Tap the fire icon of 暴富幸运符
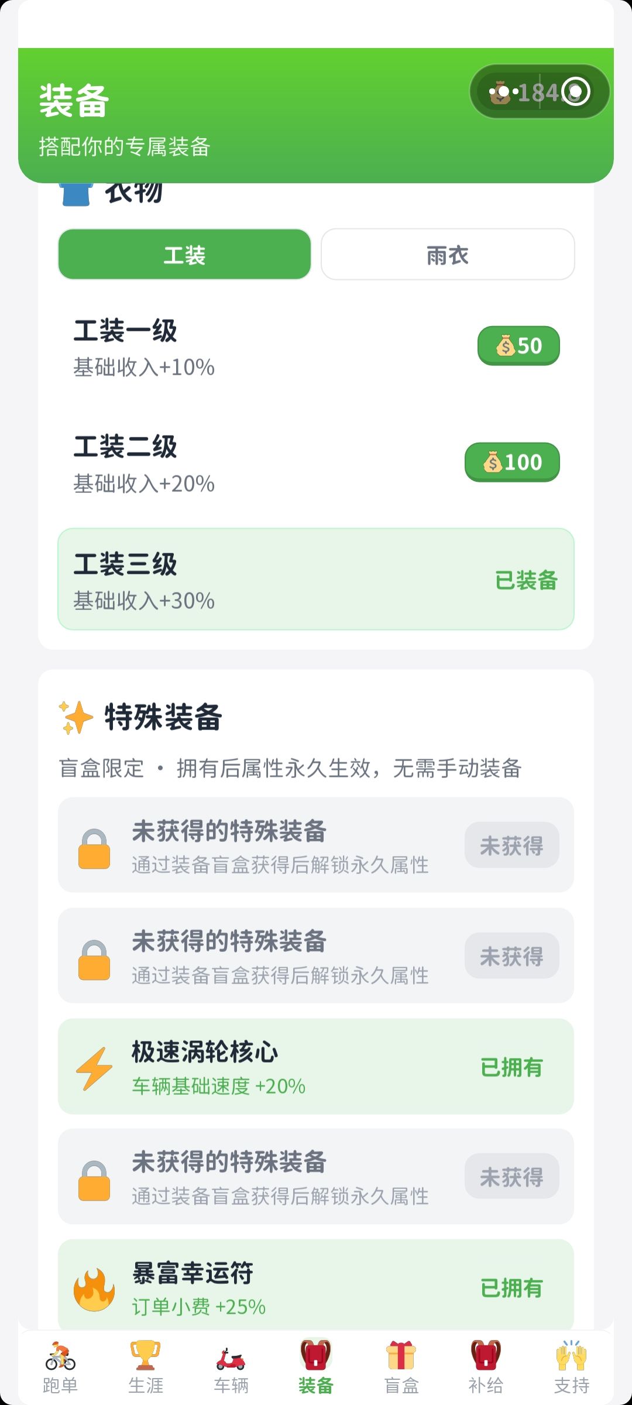Viewport: 632px width, 1405px height. (94, 1289)
